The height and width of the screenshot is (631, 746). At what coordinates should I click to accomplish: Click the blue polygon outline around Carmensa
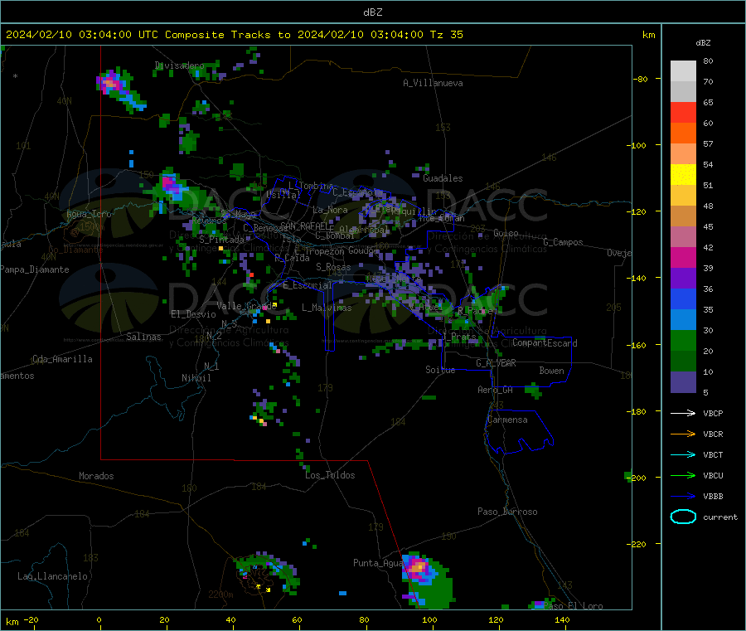coord(519,432)
